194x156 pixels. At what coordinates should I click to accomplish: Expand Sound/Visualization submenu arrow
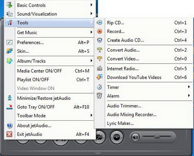pos(91,14)
